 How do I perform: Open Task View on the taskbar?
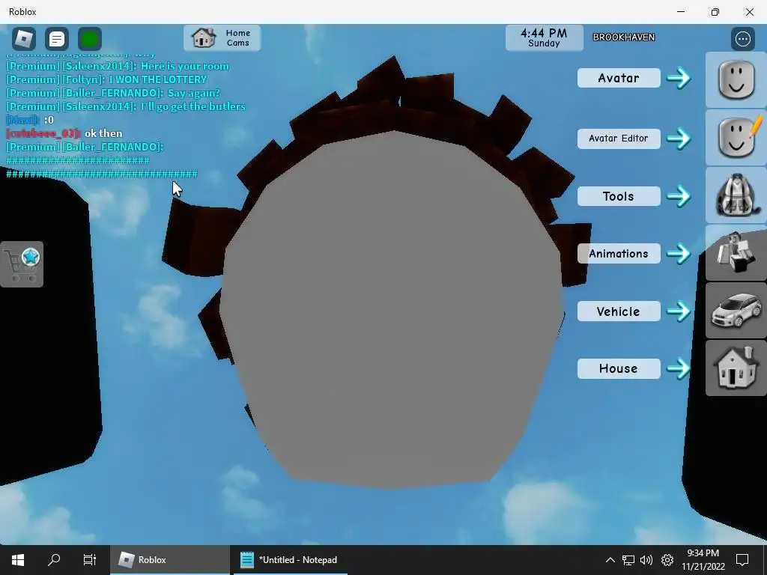click(90, 560)
